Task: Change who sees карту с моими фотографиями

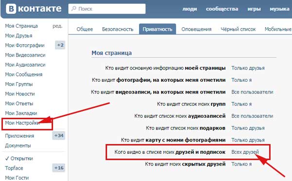Action: pos(248,140)
